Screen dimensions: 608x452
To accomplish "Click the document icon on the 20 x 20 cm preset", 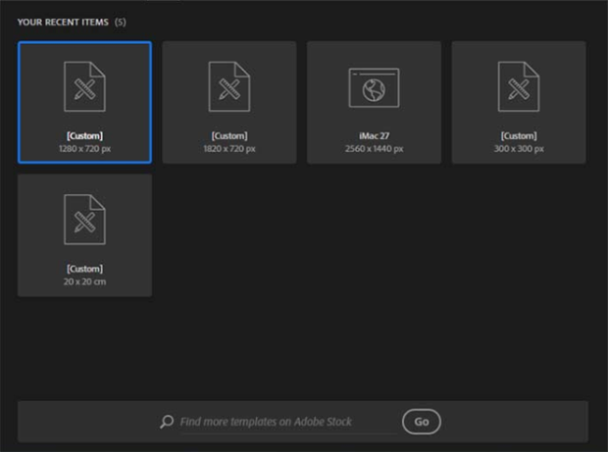I will point(84,220).
